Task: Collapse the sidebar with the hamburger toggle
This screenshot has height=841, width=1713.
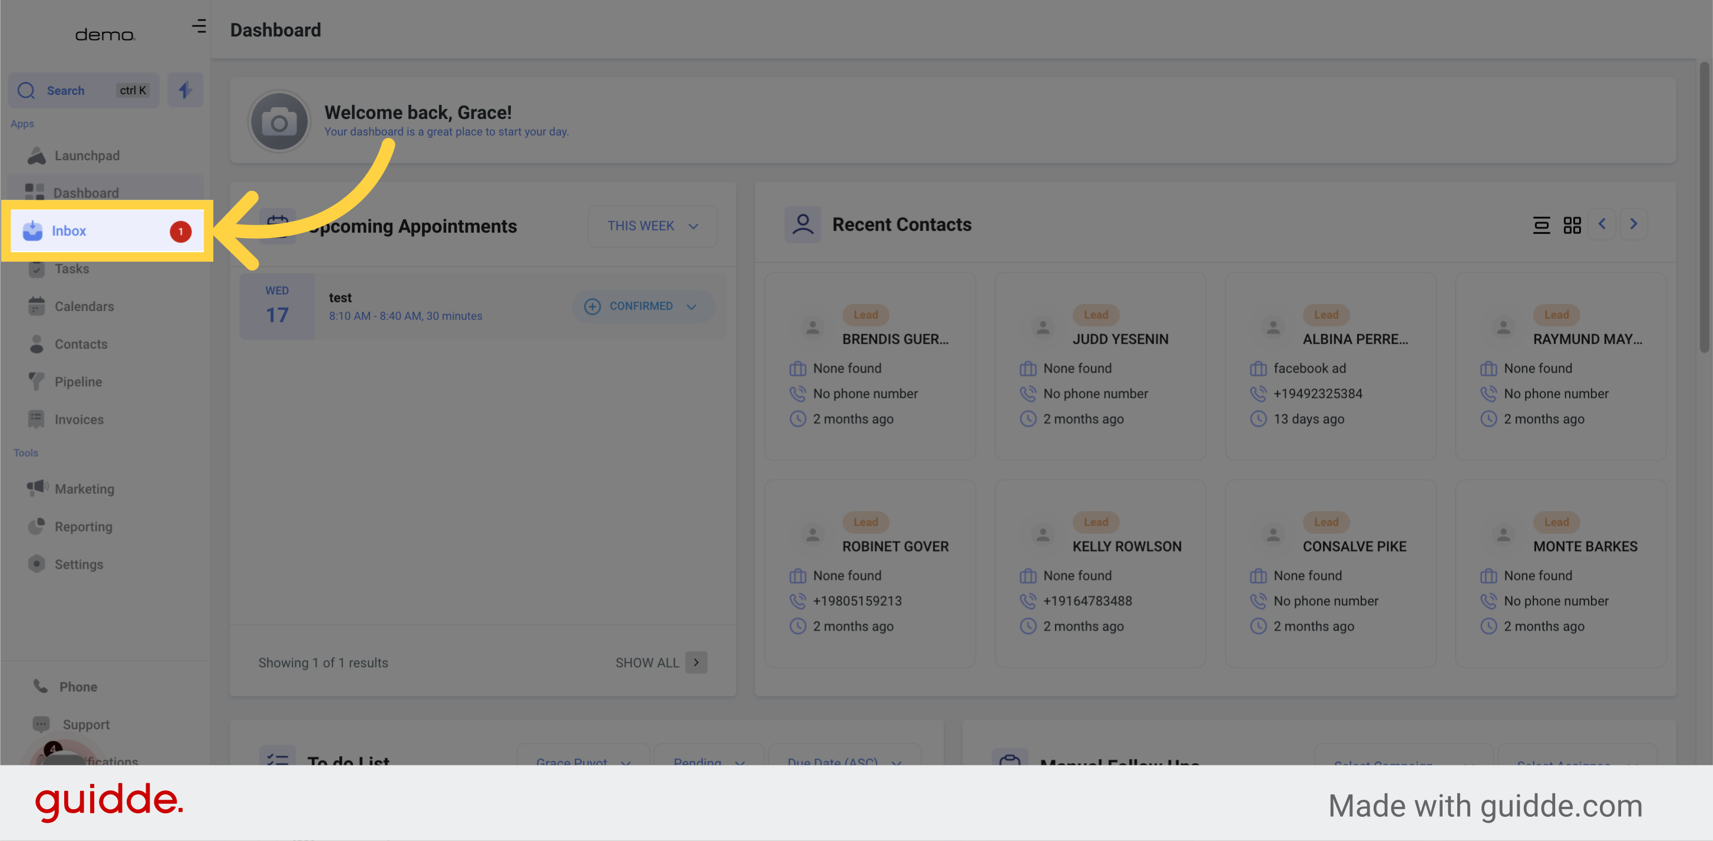Action: (x=199, y=27)
